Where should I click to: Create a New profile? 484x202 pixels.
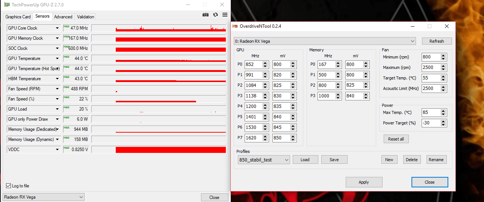[x=389, y=160]
